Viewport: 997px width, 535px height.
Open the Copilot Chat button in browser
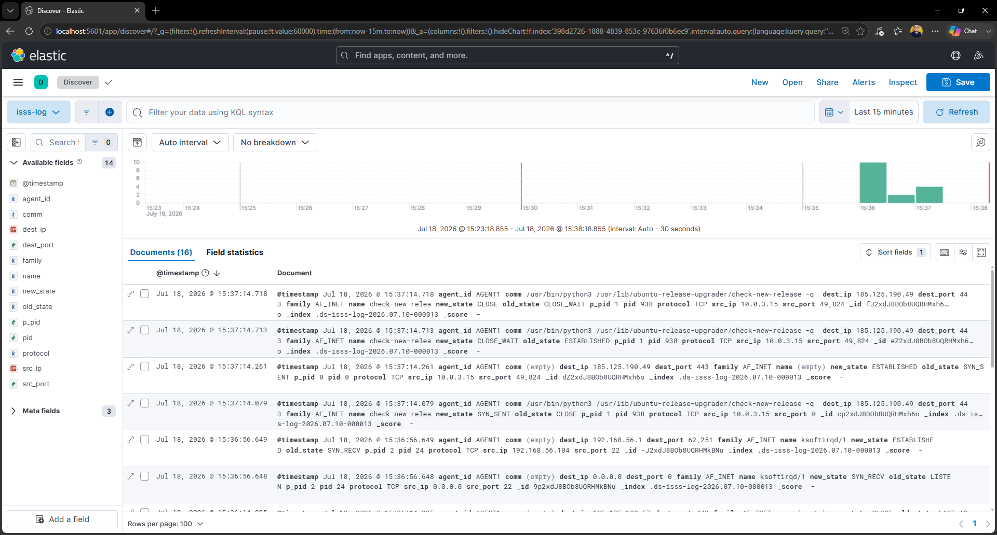(x=964, y=31)
